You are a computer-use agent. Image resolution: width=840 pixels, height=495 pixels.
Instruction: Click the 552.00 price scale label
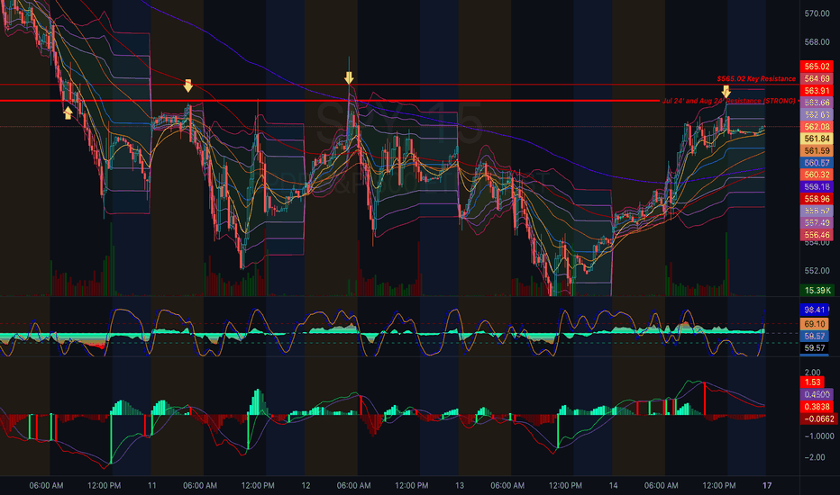pyautogui.click(x=817, y=271)
